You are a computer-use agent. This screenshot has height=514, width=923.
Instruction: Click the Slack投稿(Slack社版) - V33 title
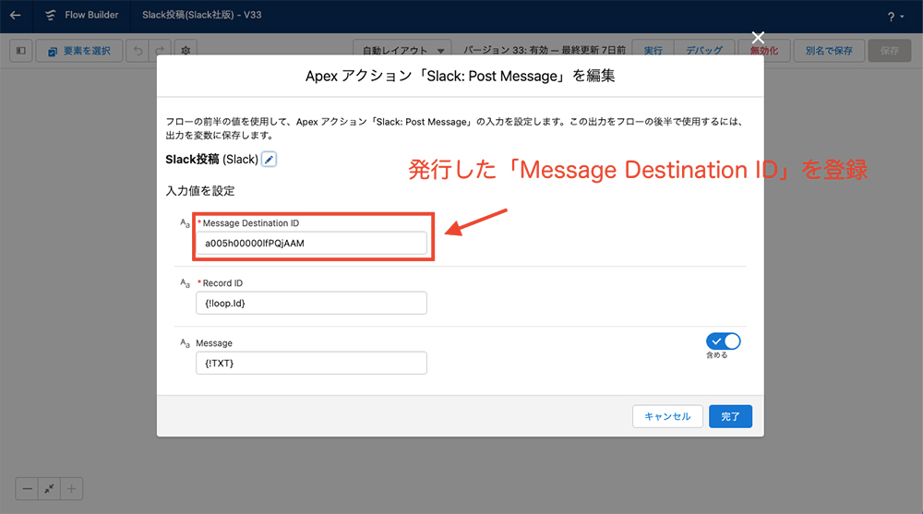202,15
